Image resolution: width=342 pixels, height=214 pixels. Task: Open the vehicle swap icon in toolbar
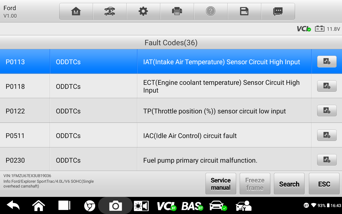click(x=110, y=12)
